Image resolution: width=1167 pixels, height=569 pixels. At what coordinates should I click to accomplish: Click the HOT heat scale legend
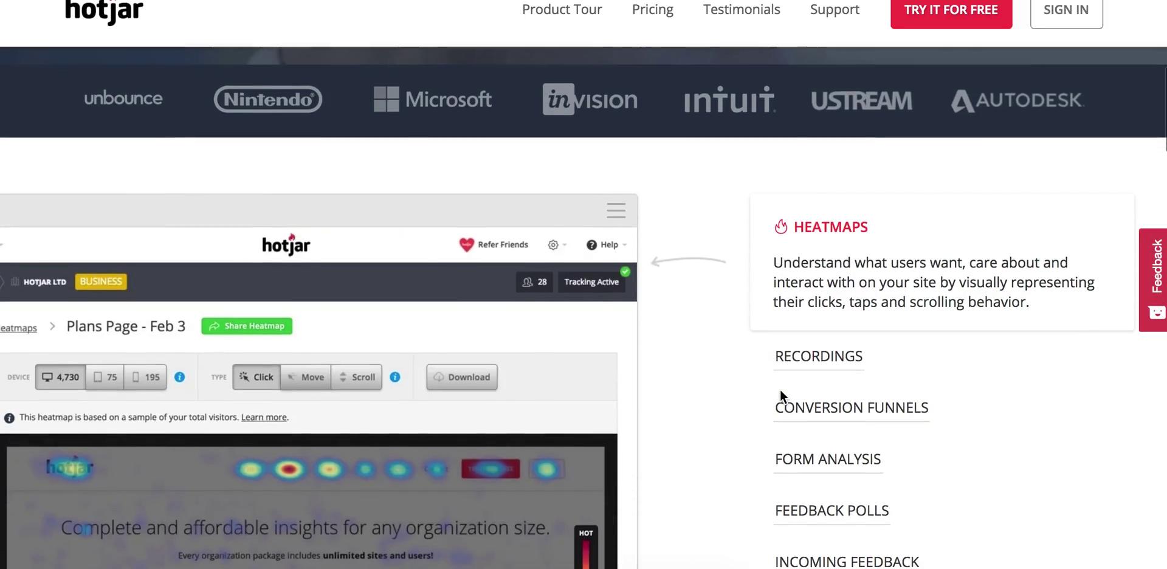pyautogui.click(x=586, y=547)
